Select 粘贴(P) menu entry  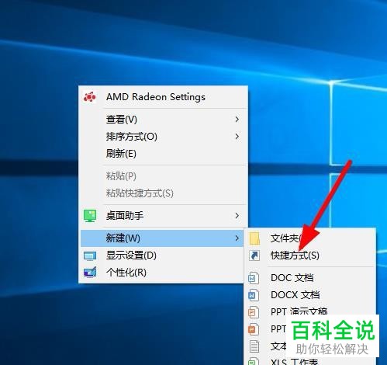(x=163, y=176)
